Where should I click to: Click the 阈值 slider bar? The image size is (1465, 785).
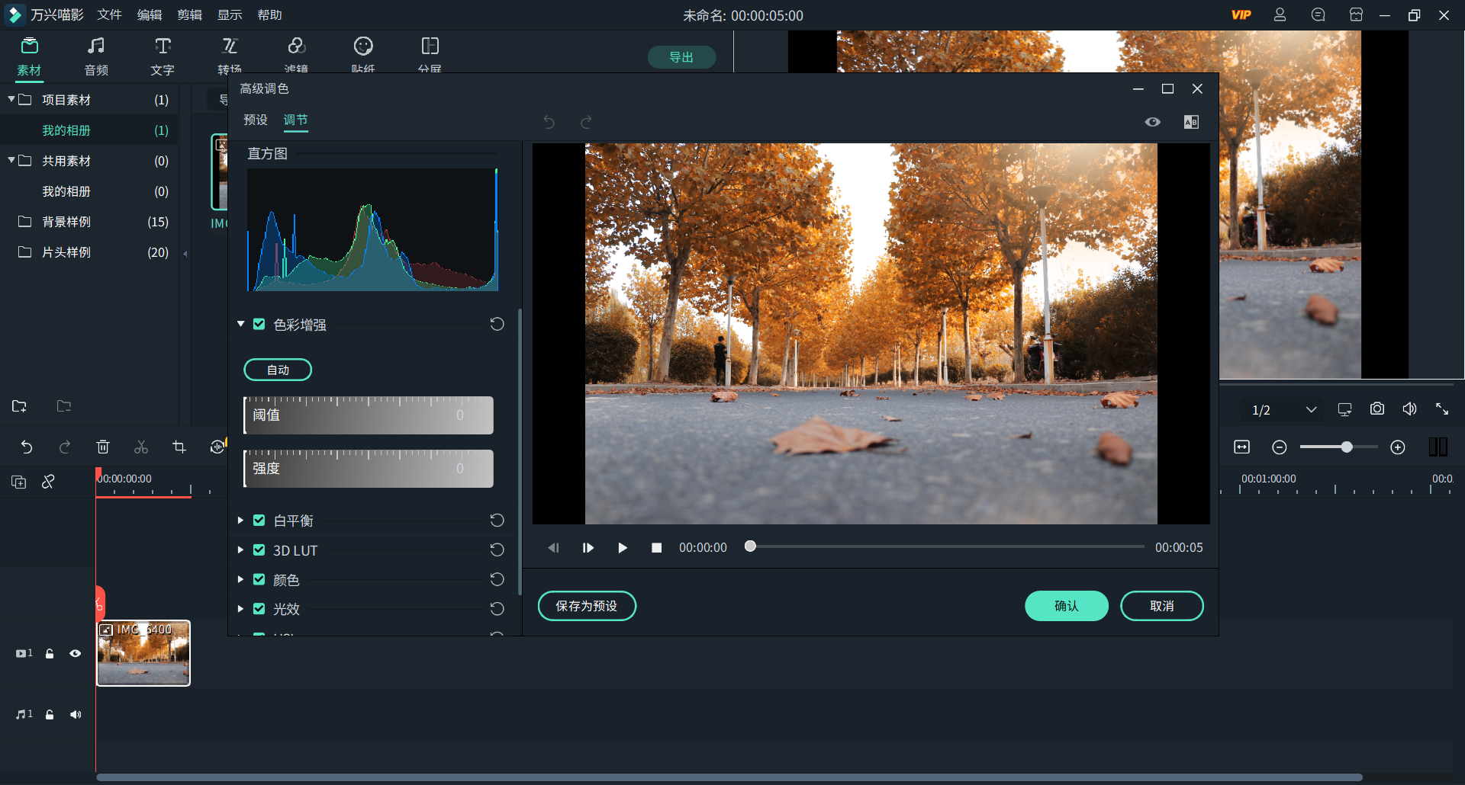(x=369, y=415)
